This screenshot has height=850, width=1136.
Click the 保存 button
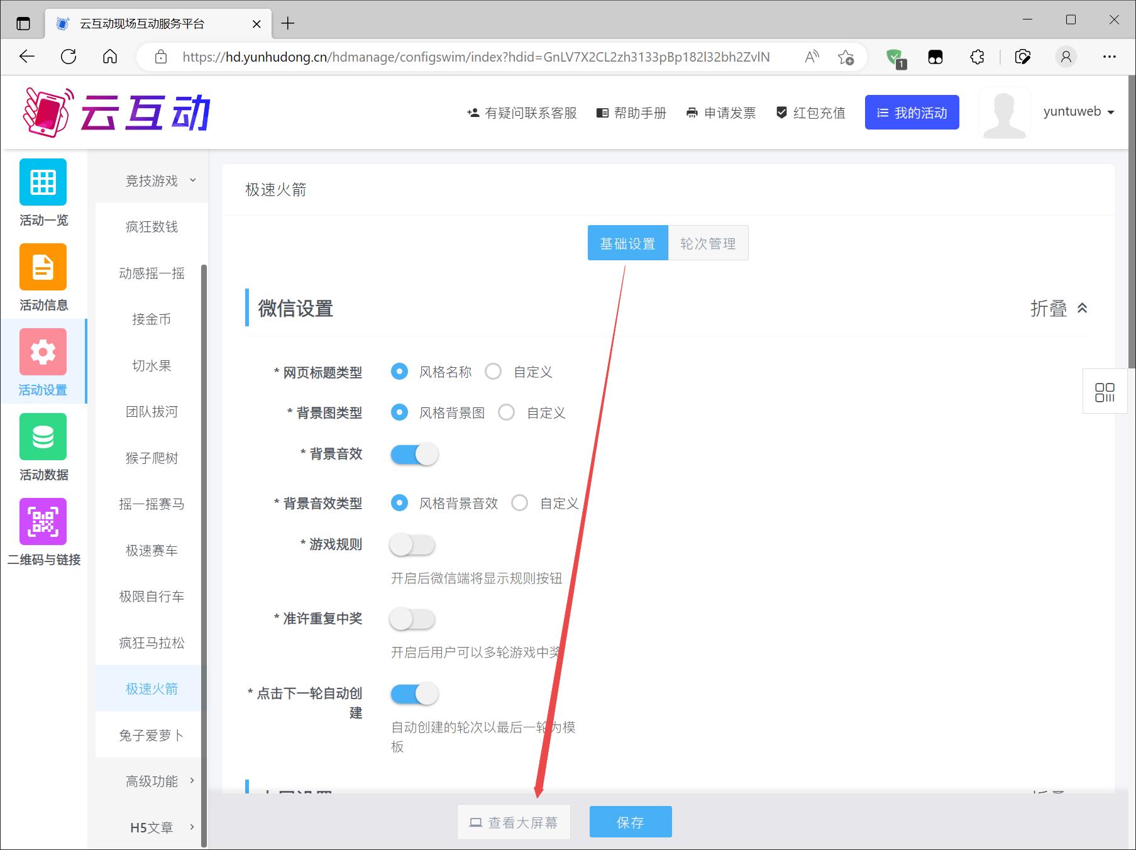[631, 822]
